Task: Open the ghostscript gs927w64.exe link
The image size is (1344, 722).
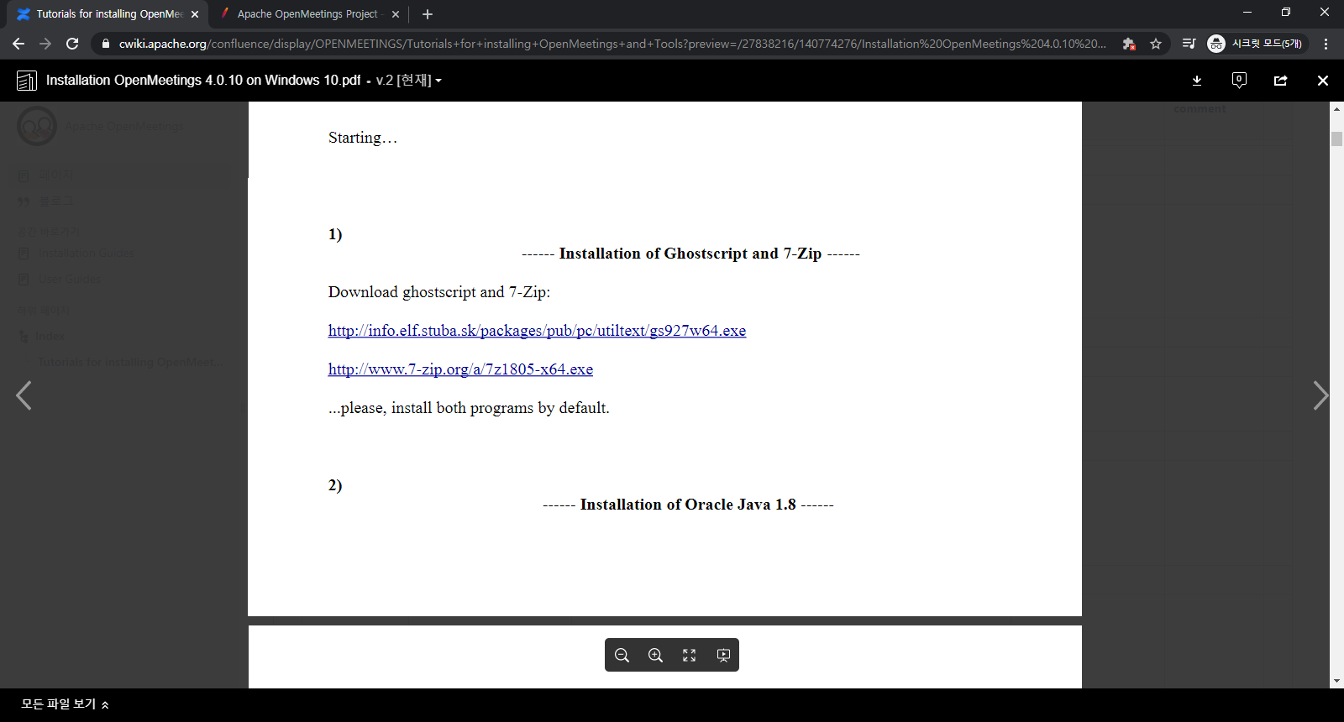Action: [x=537, y=331]
